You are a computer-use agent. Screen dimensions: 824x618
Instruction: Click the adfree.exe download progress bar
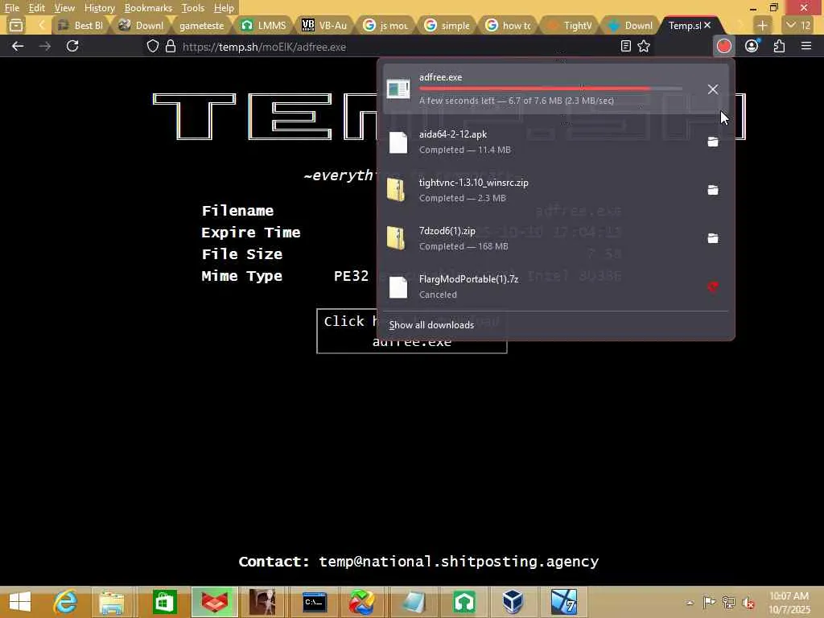pyautogui.click(x=550, y=89)
